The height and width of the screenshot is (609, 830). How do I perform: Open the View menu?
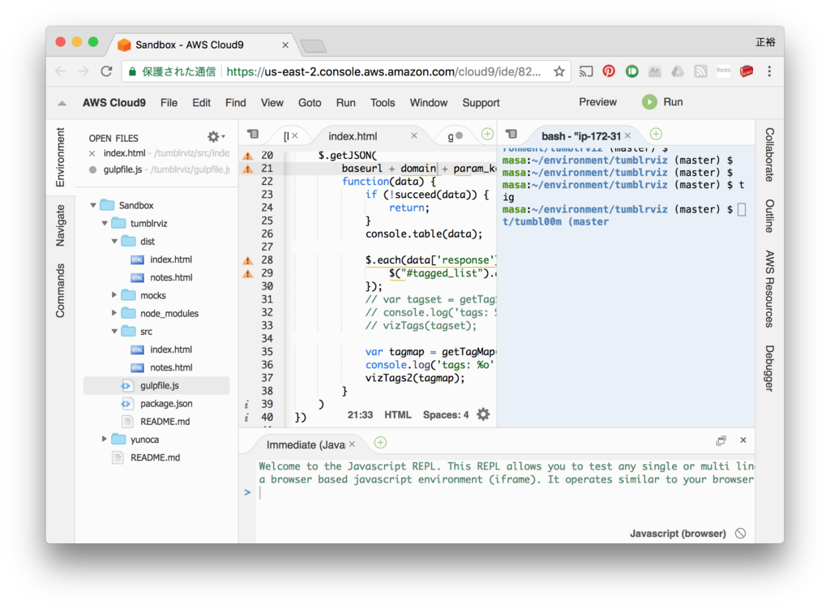click(x=272, y=103)
